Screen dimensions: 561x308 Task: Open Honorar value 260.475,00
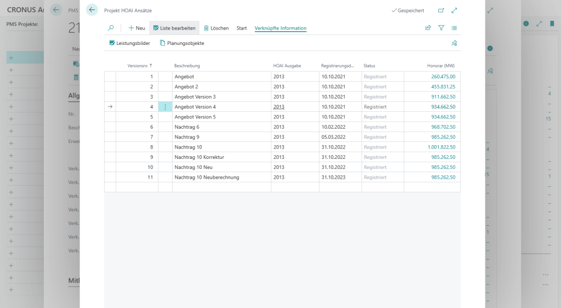[x=443, y=77]
